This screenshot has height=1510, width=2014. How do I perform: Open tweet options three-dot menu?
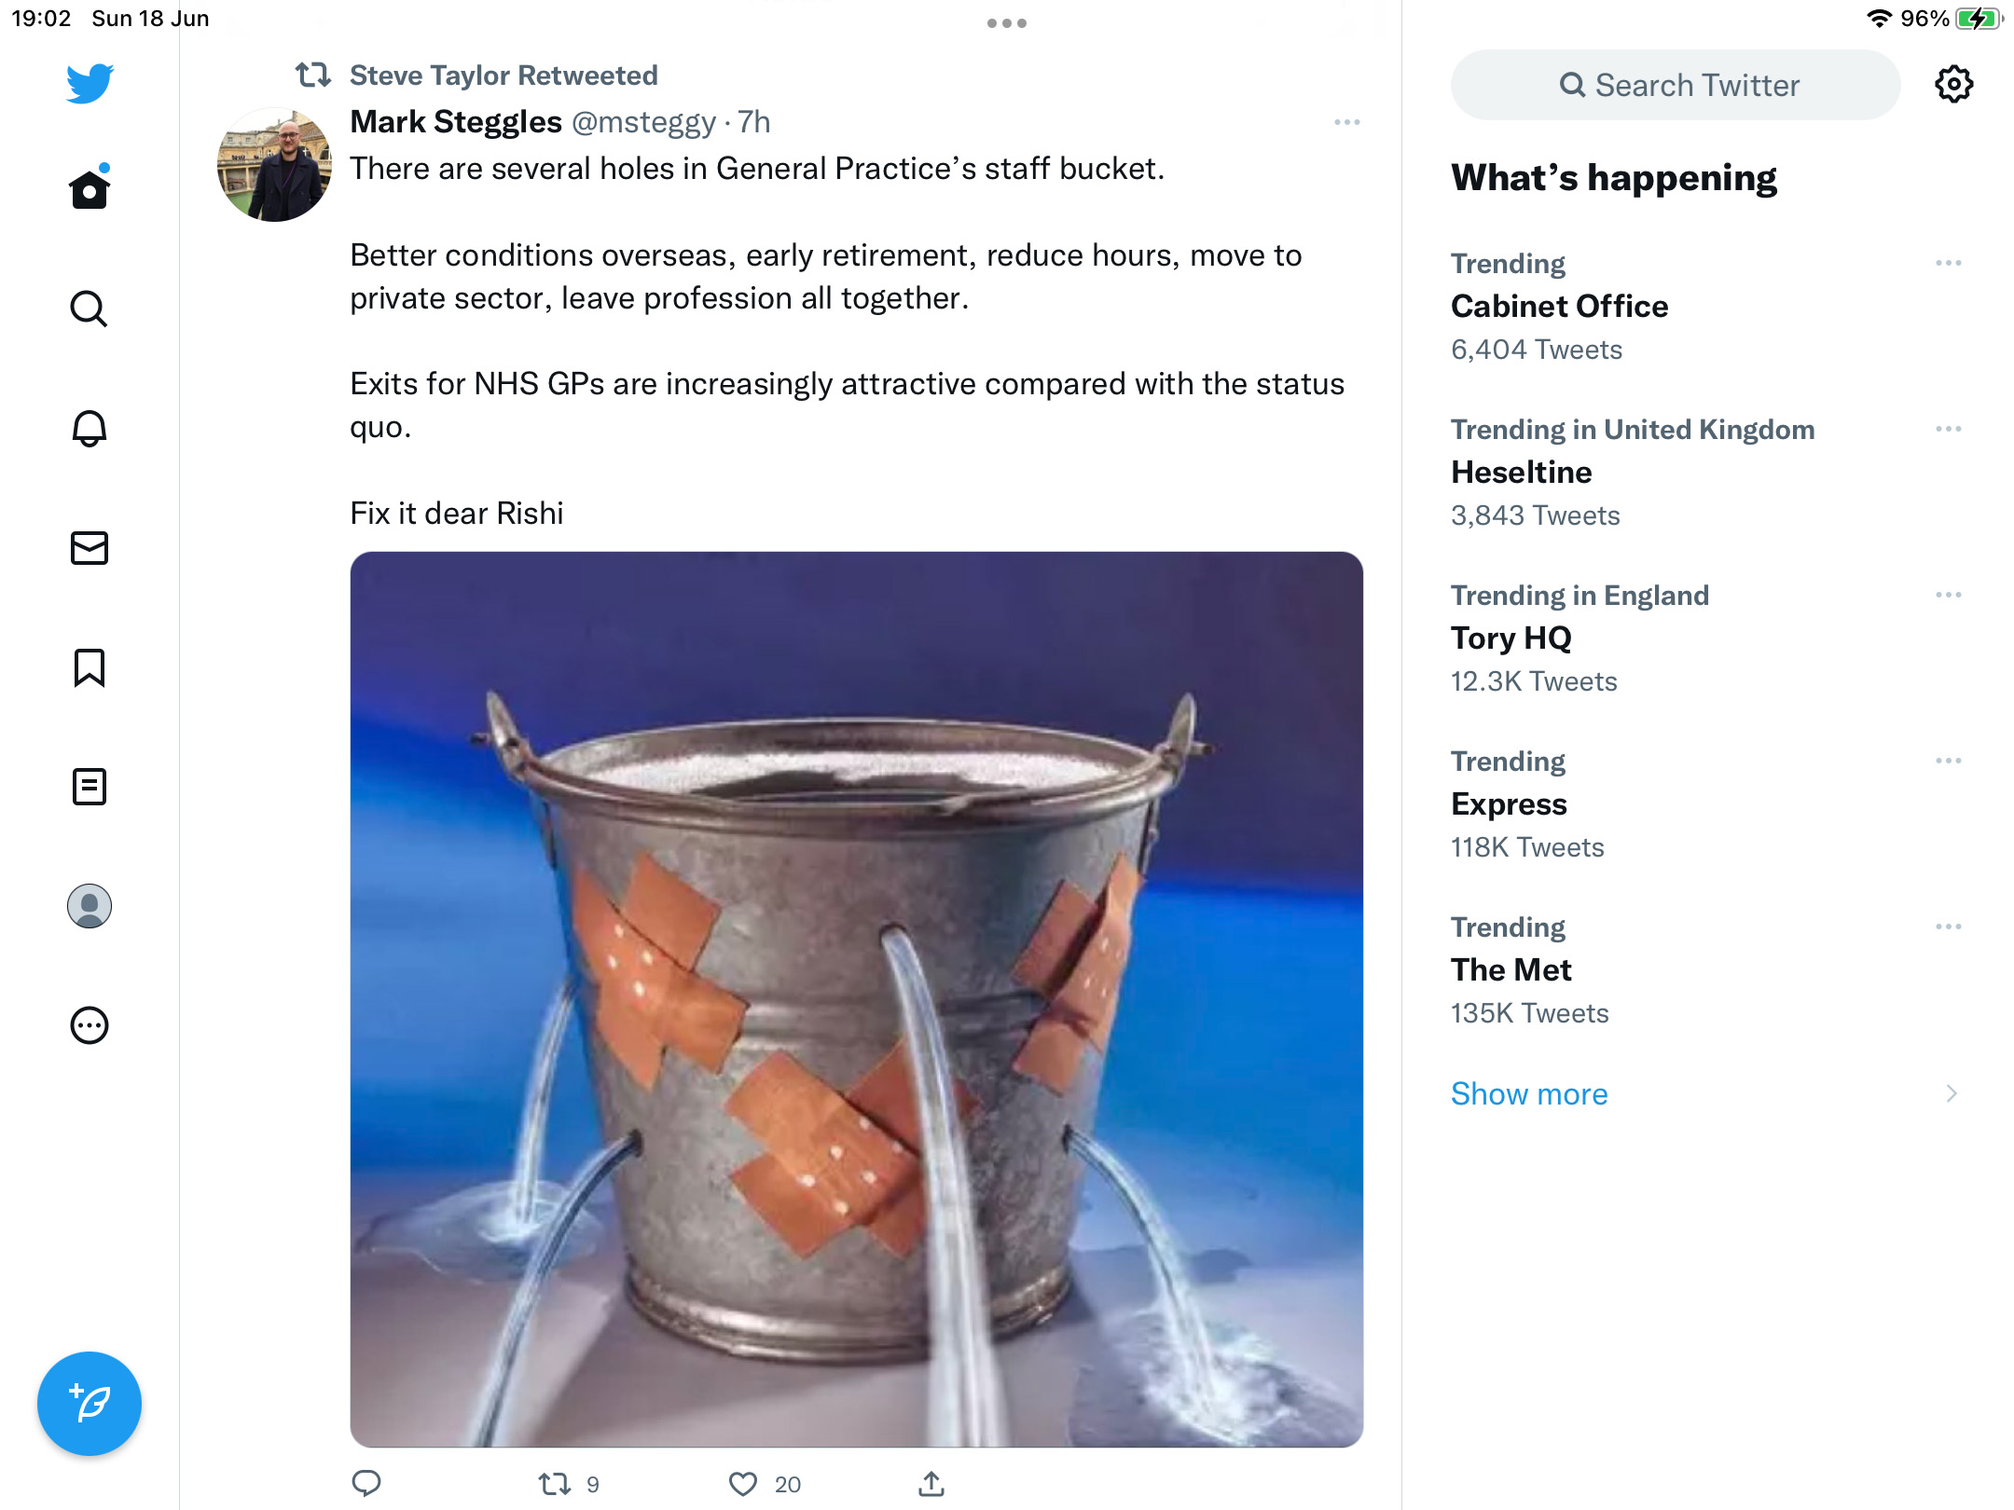(x=1347, y=122)
